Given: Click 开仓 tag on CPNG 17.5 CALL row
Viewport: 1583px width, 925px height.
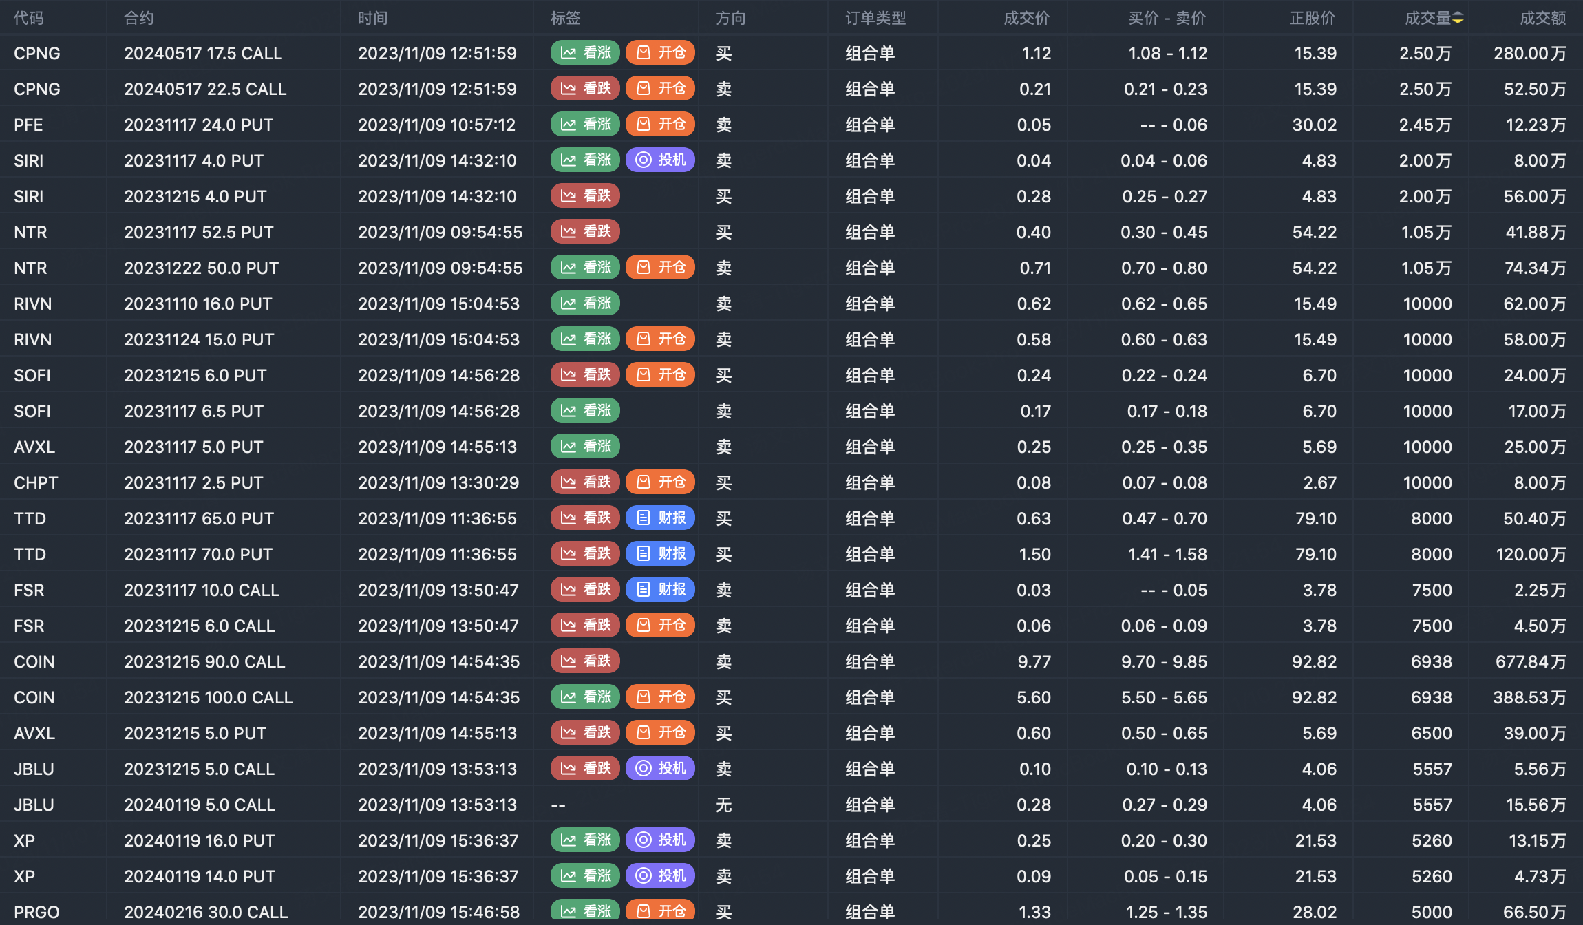Looking at the screenshot, I should [660, 53].
